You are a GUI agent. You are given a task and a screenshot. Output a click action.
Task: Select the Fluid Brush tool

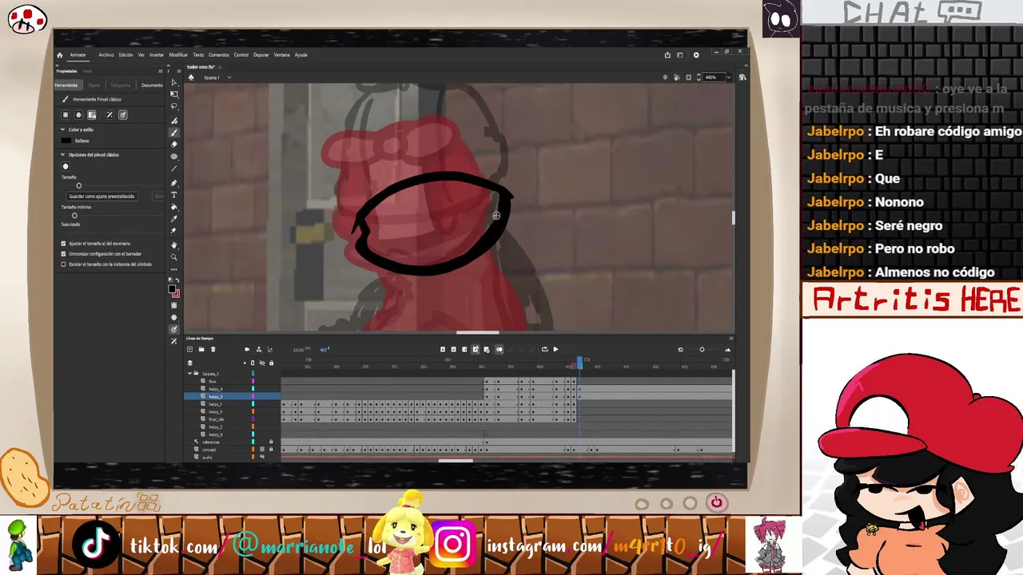[x=174, y=120]
